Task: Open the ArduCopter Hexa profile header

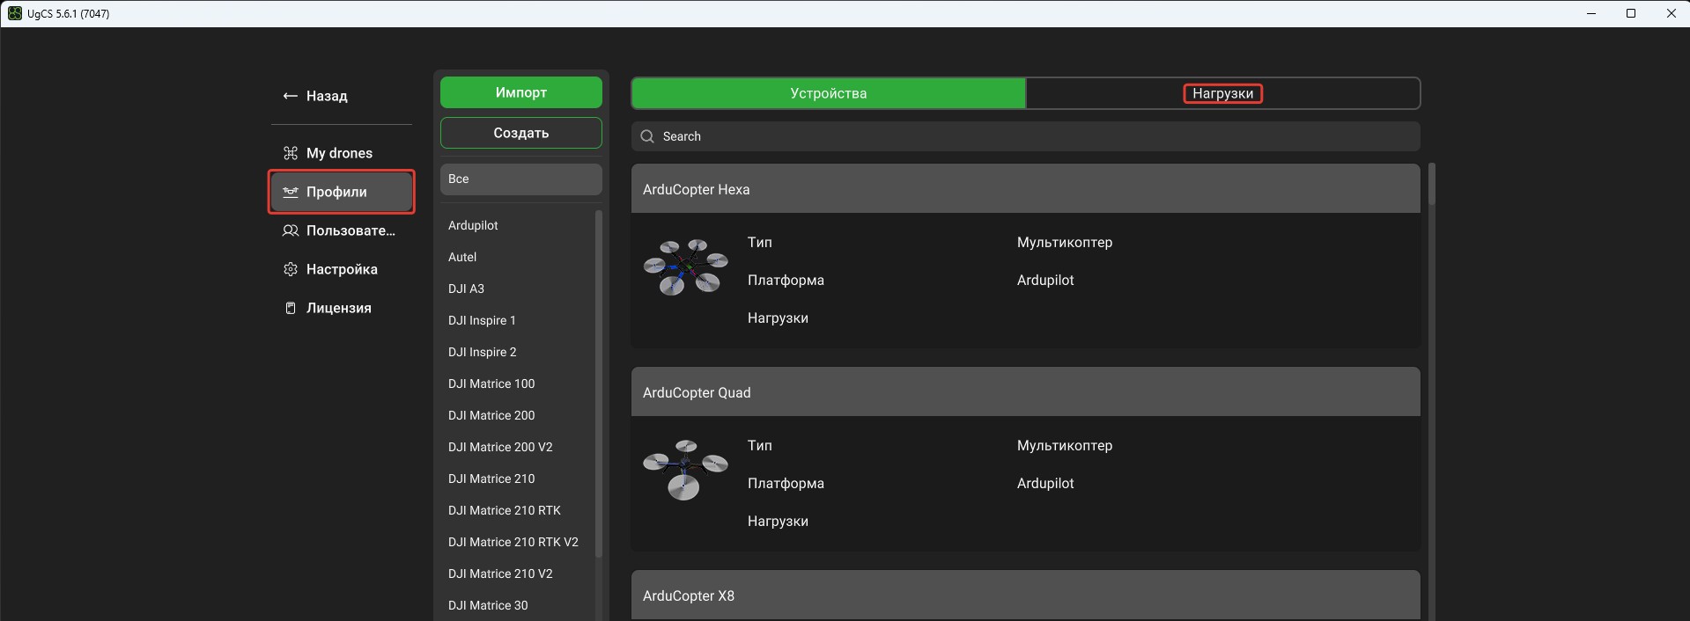Action: (1026, 188)
